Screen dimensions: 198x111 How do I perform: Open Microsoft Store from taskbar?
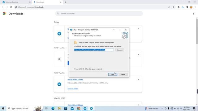click(x=66, y=108)
